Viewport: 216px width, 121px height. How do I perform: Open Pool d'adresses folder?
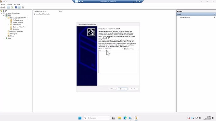click(x=18, y=20)
